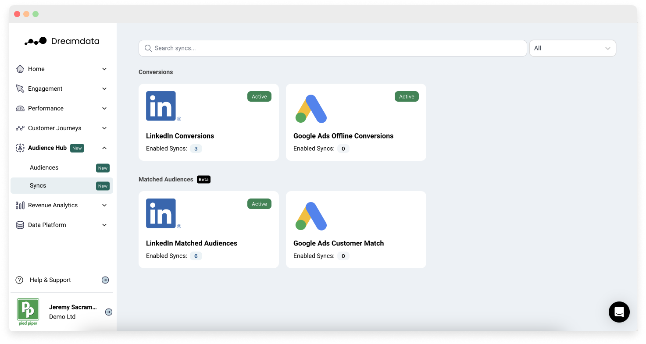The height and width of the screenshot is (344, 646).
Task: Open the Home menu label
Action: coord(36,69)
